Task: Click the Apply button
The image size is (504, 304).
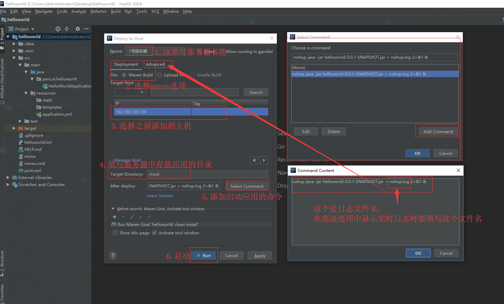Action: coord(260,255)
